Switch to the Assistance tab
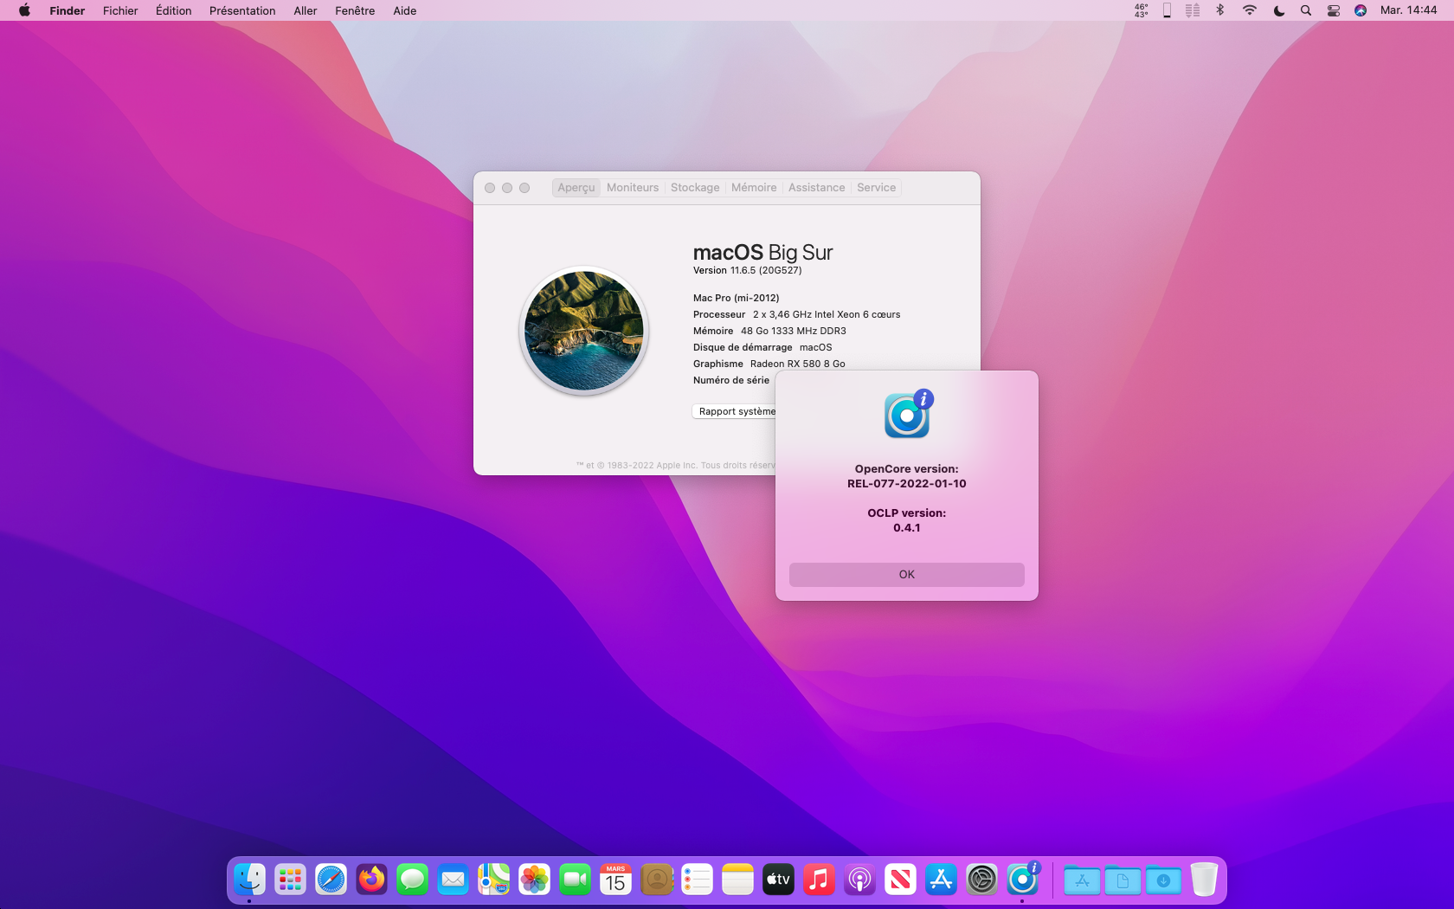Screen dimensions: 1454x909 816,187
